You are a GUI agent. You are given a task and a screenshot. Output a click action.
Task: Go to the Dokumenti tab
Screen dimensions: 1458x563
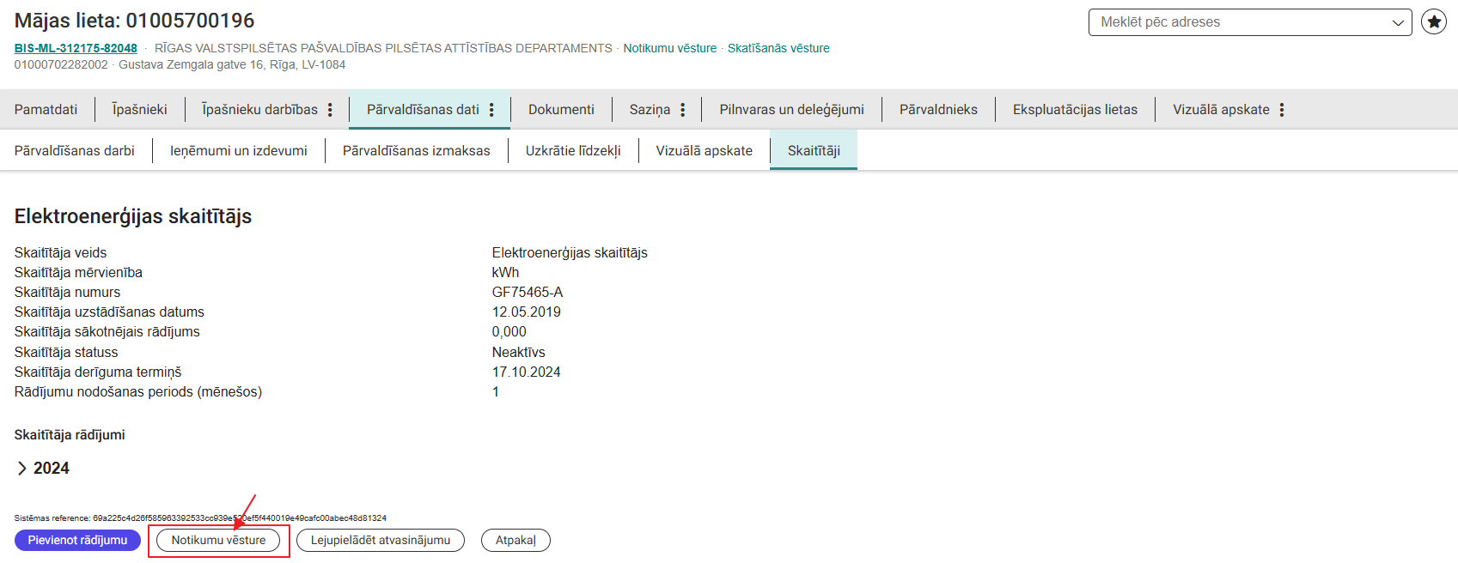561,110
